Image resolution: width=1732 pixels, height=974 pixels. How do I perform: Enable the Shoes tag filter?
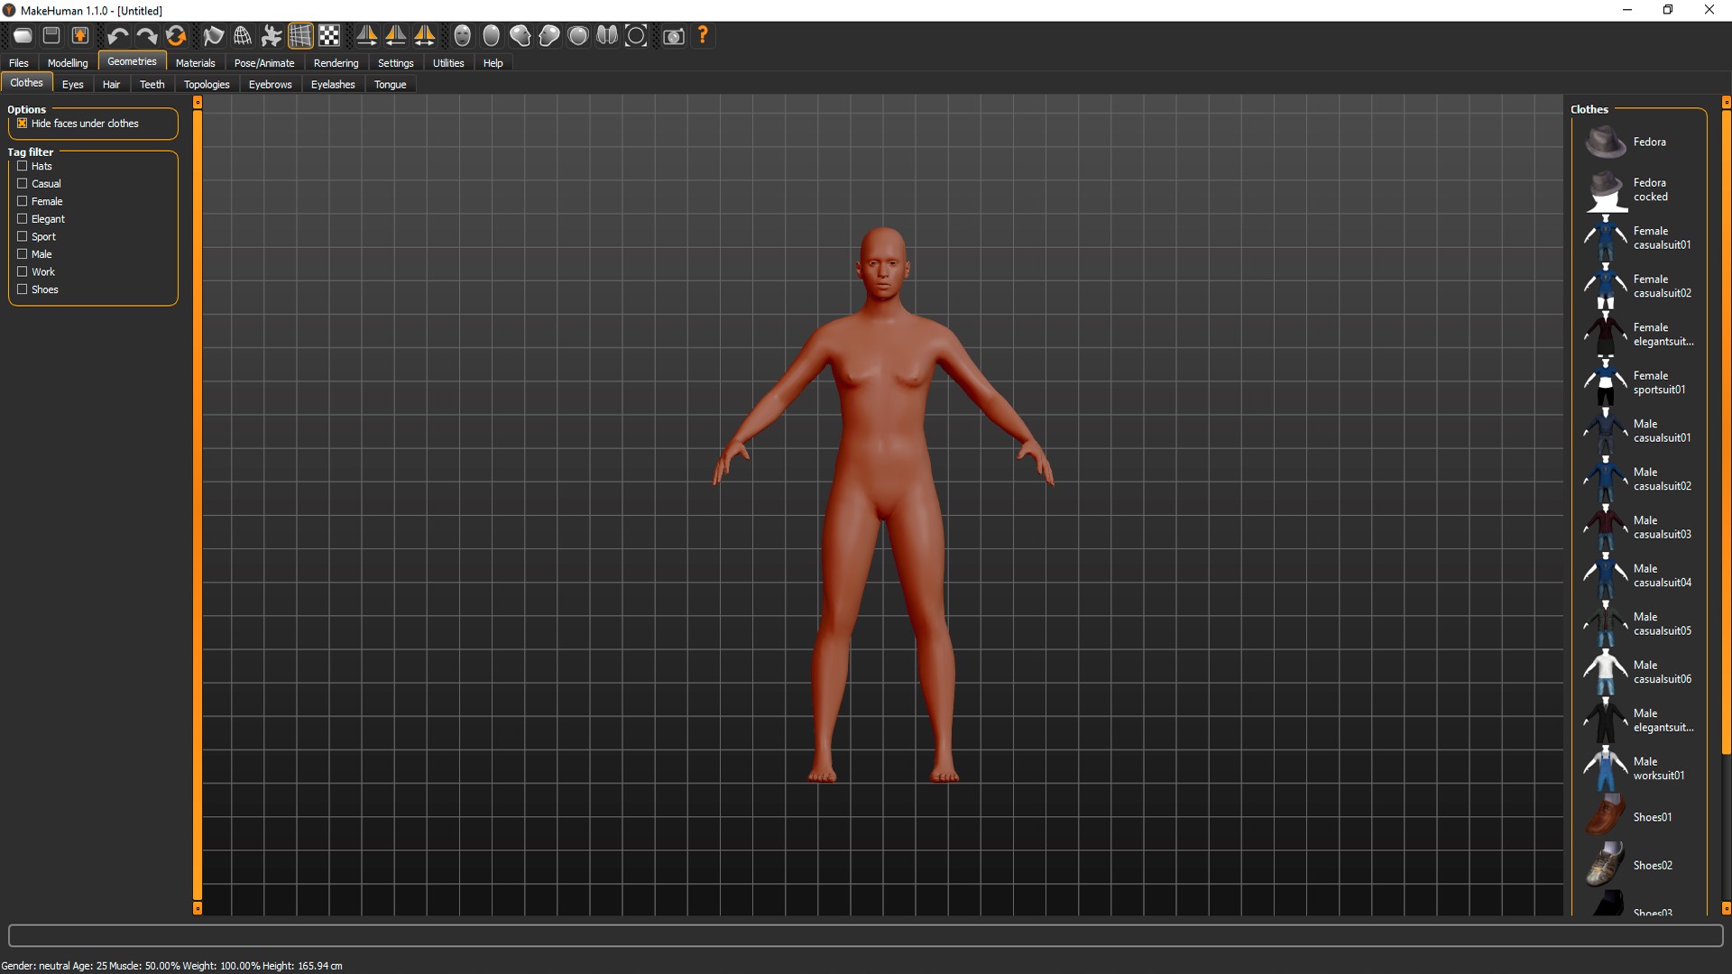click(x=23, y=289)
